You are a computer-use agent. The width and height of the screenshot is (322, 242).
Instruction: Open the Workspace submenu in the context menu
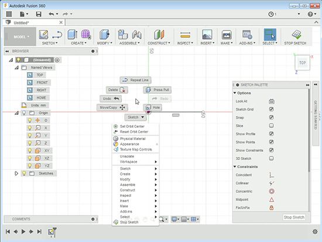[136, 162]
